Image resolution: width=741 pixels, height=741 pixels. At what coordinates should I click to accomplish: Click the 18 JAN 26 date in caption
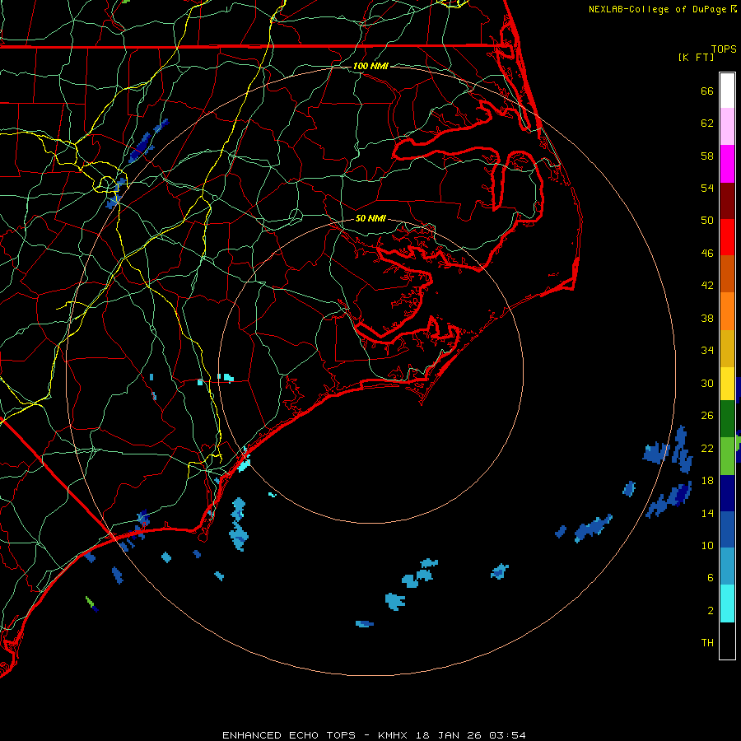pos(450,735)
